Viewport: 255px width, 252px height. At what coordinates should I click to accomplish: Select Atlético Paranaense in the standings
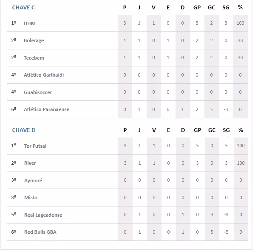pos(46,109)
